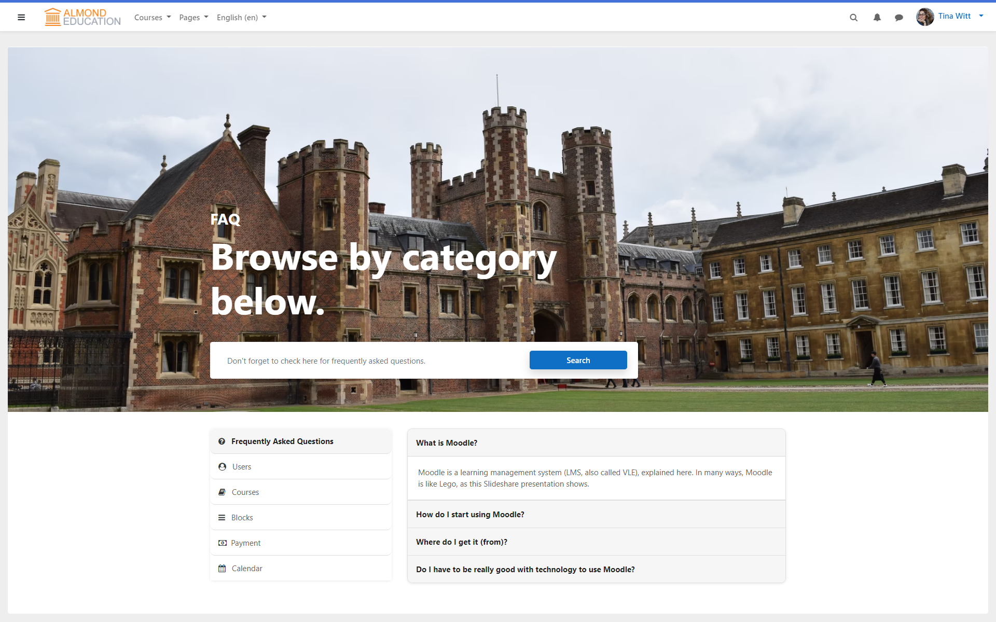Open the English (en) language menu
The width and height of the screenshot is (996, 622).
pos(241,17)
